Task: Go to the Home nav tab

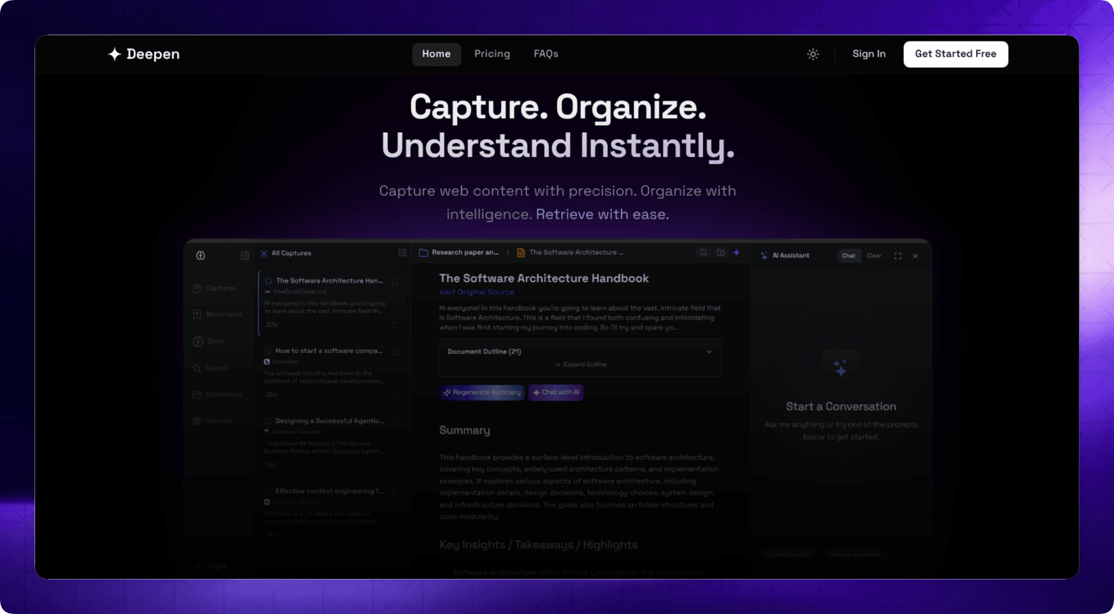Action: coord(436,54)
